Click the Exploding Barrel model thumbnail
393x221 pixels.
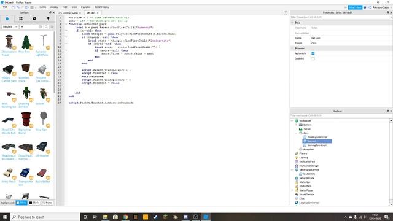tap(26, 120)
